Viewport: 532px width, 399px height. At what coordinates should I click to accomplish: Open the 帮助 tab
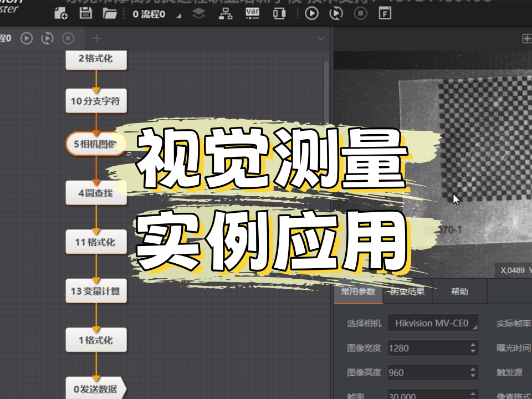coord(459,291)
